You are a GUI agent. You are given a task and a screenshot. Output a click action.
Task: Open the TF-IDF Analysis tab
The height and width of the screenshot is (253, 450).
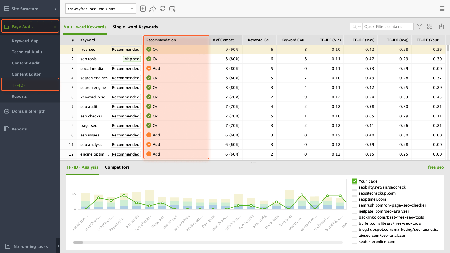tap(82, 167)
